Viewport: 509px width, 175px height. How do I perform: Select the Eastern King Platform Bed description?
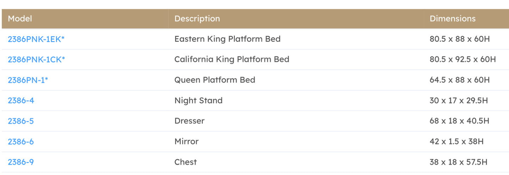(x=228, y=39)
